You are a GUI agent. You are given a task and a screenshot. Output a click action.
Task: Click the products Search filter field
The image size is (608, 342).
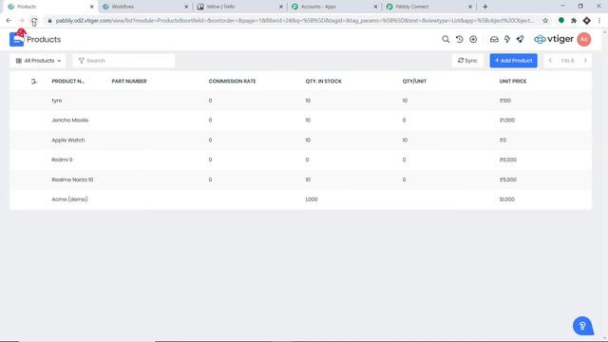[x=123, y=61]
